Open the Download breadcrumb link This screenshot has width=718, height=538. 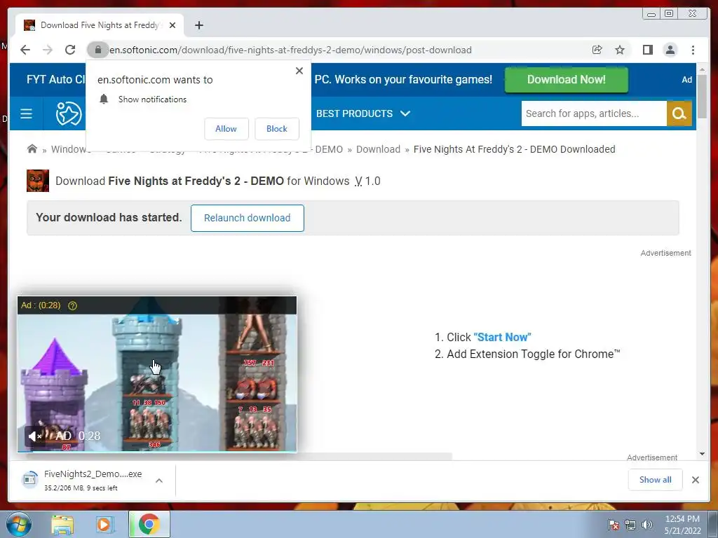pyautogui.click(x=378, y=149)
